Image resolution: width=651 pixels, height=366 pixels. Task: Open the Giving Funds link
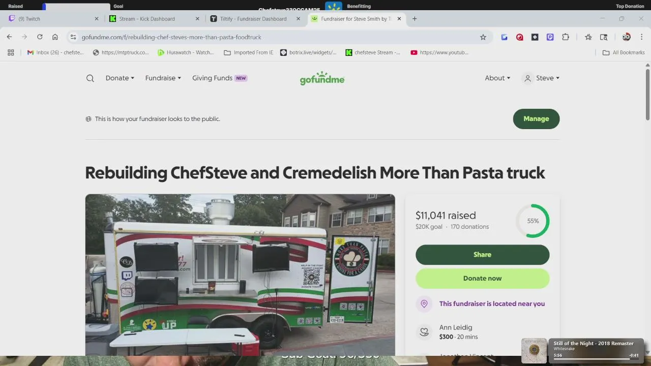(220, 78)
